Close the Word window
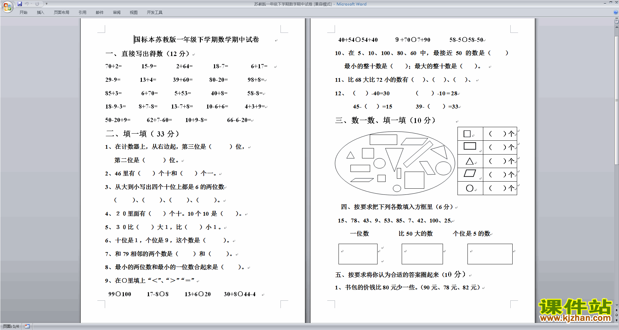Image resolution: width=619 pixels, height=330 pixels. 616,3
